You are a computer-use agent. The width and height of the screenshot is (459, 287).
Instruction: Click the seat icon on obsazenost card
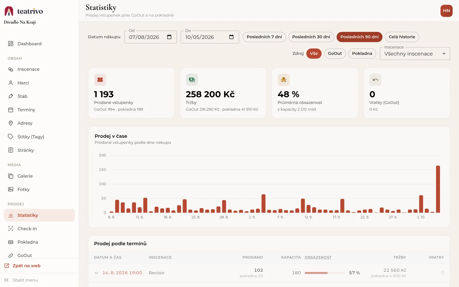pos(284,80)
